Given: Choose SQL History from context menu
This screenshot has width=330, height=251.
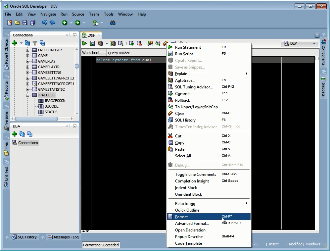Looking at the screenshot, I should (x=209, y=120).
